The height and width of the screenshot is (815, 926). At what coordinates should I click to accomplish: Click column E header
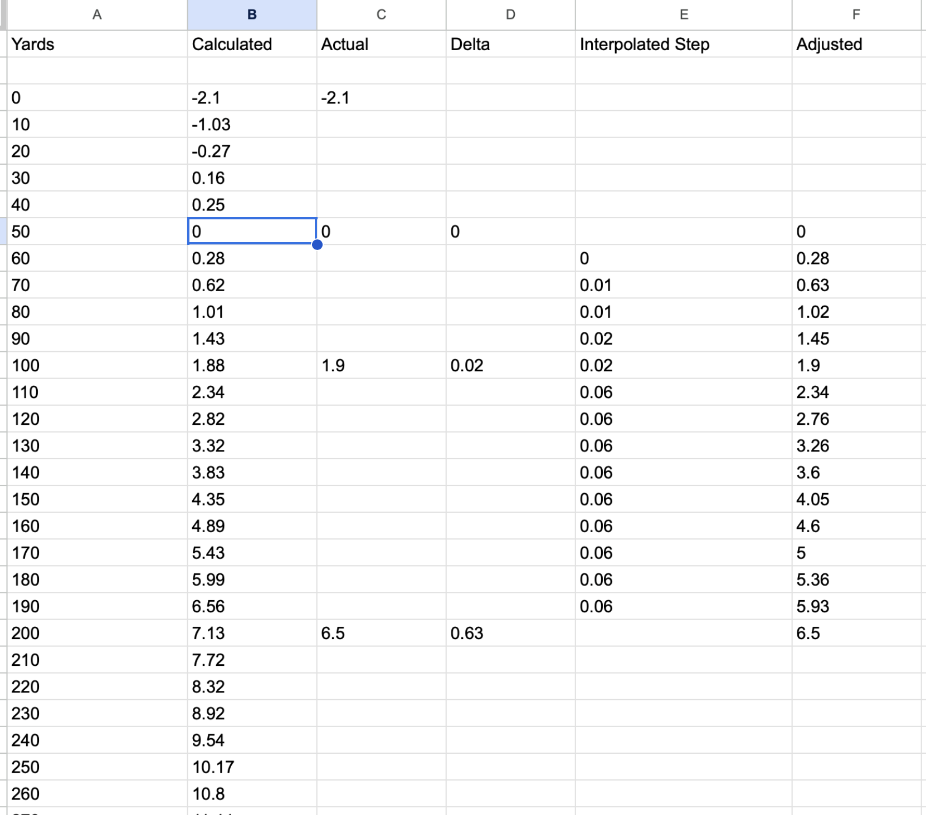click(x=684, y=15)
